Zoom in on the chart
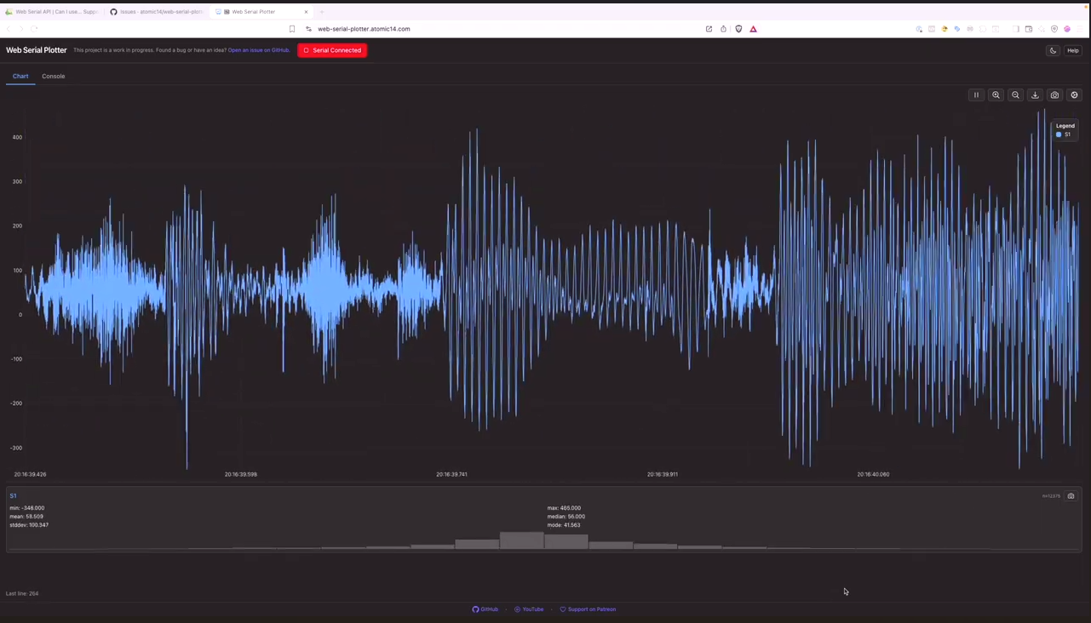Image resolution: width=1091 pixels, height=623 pixels. 996,95
